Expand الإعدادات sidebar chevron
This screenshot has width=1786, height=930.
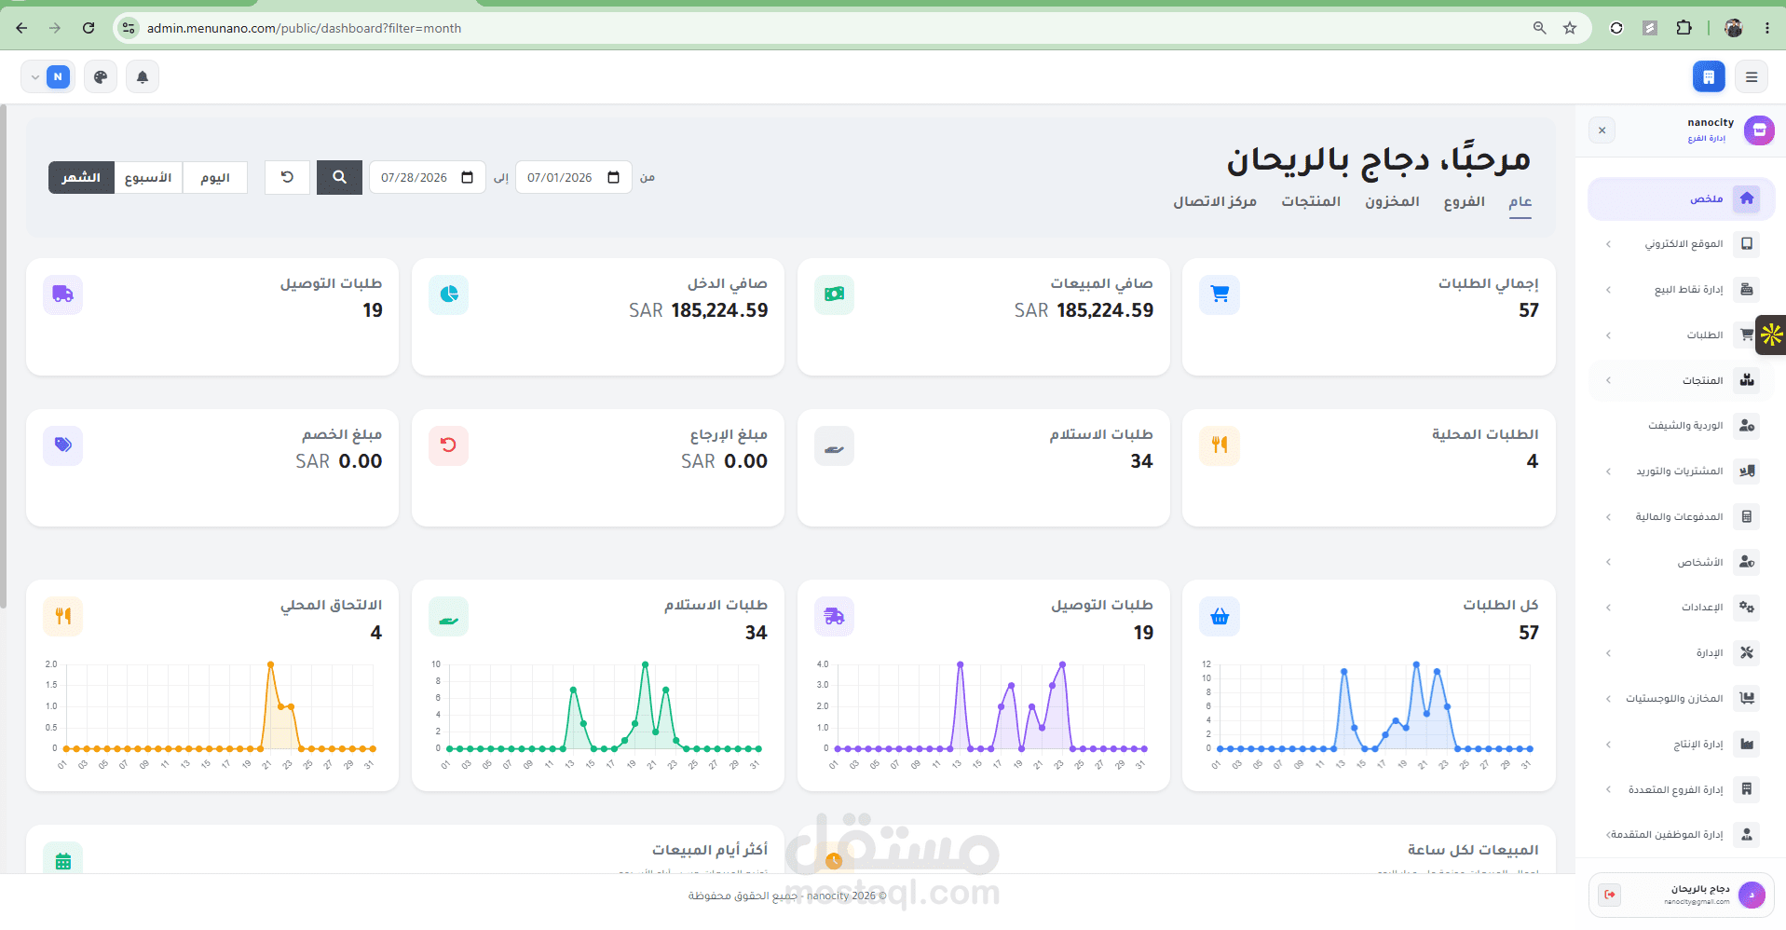tap(1608, 608)
